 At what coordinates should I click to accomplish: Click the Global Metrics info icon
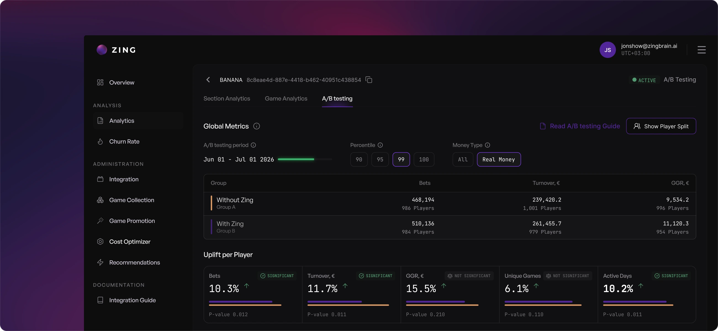tap(257, 126)
